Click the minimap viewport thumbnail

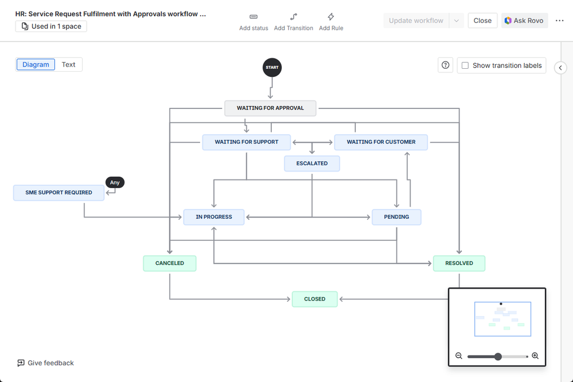coord(502,319)
